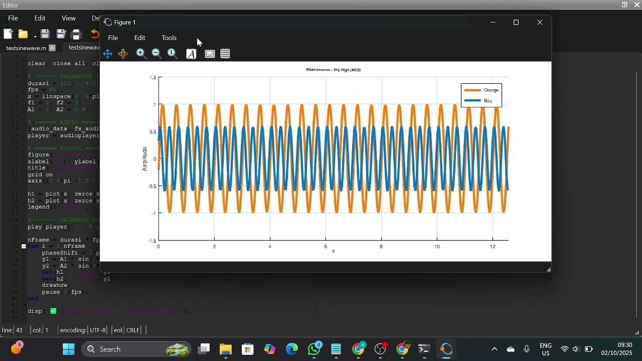The width and height of the screenshot is (642, 361).
Task: Maximize the Figure 1 window
Action: click(517, 23)
